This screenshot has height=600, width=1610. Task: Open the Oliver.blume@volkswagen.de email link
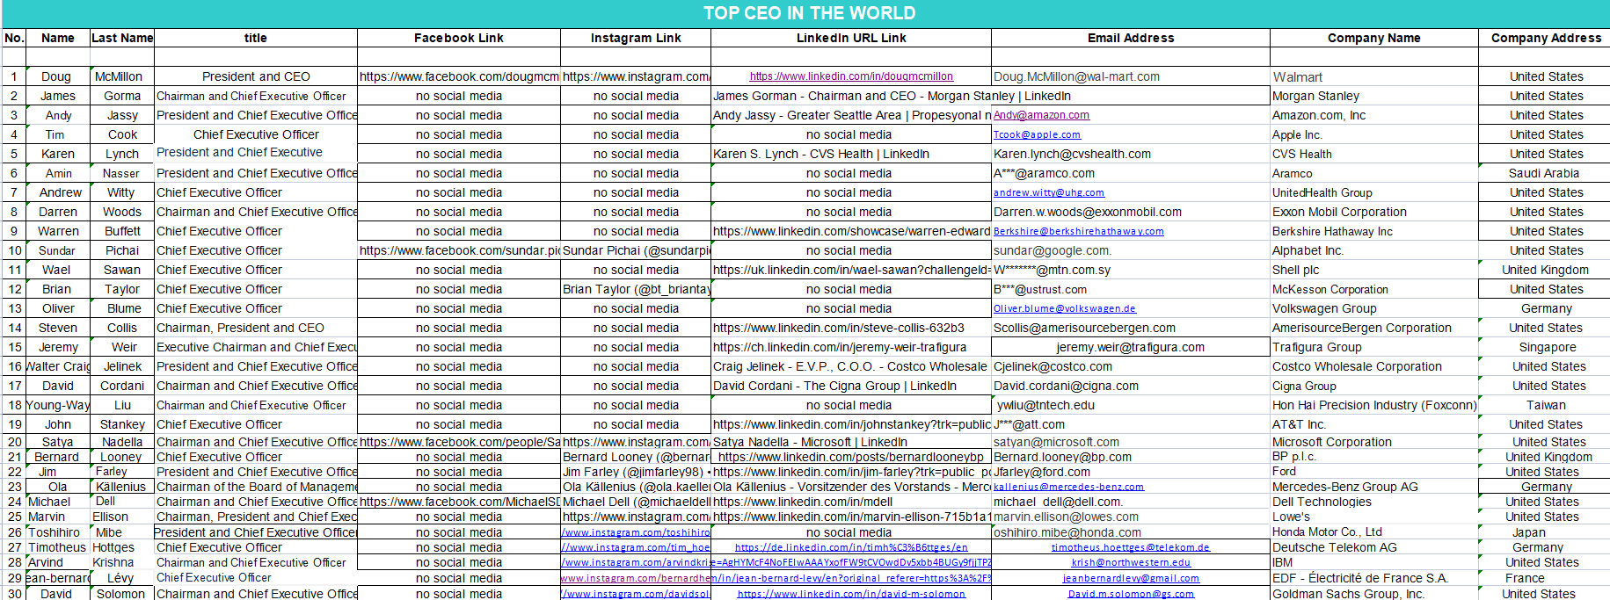click(1065, 308)
